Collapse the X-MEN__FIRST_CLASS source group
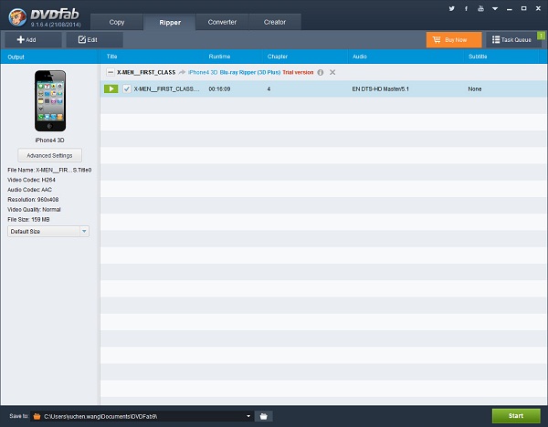The width and height of the screenshot is (548, 427). click(x=111, y=72)
